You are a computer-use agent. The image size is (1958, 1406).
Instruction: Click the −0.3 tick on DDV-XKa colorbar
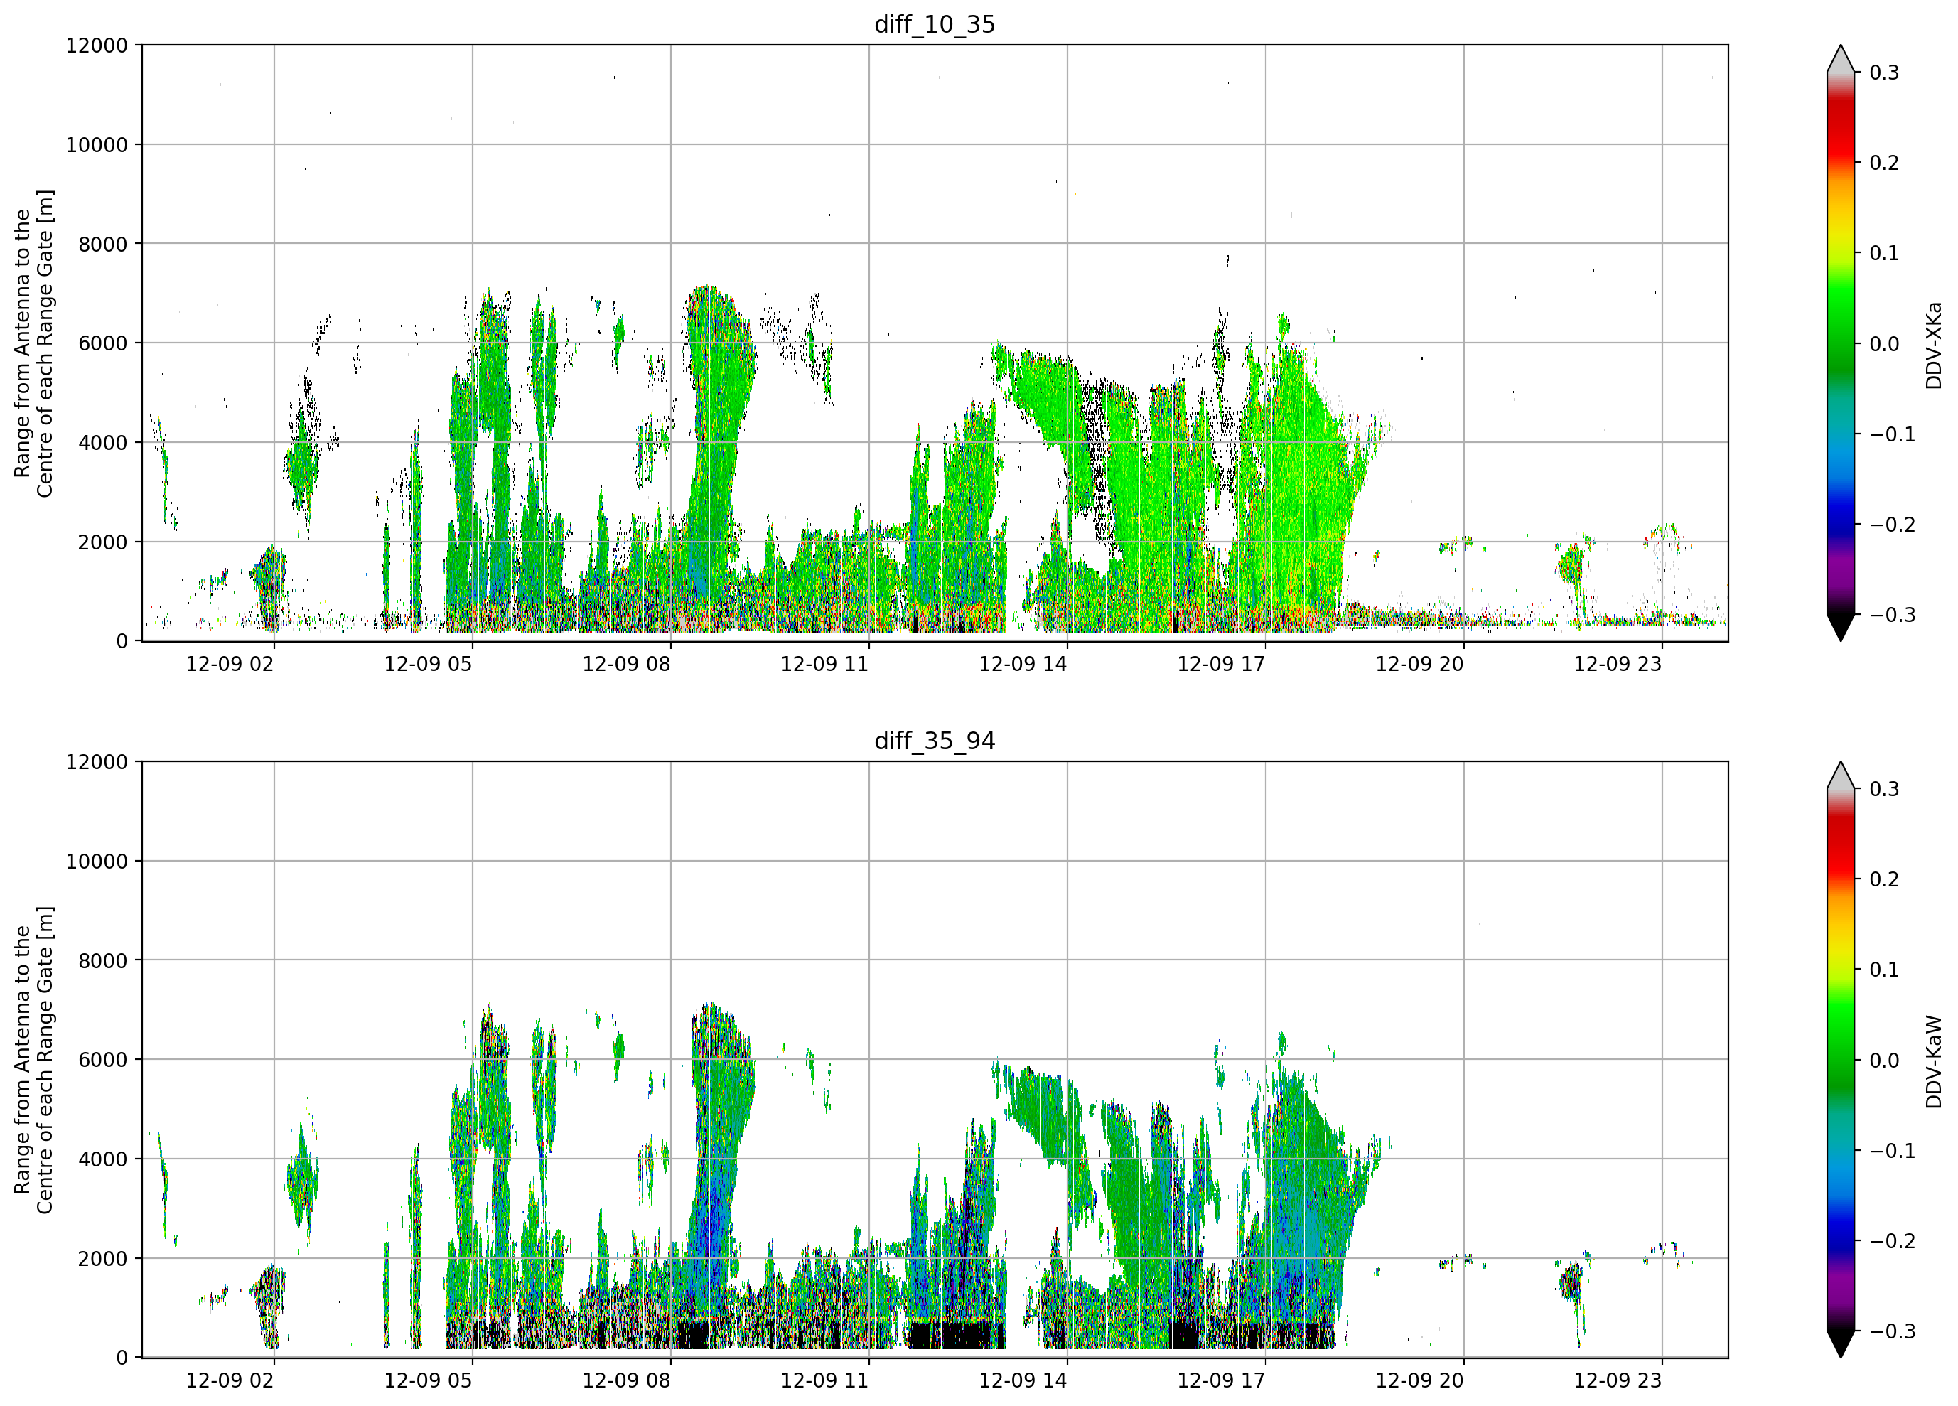click(x=1893, y=616)
